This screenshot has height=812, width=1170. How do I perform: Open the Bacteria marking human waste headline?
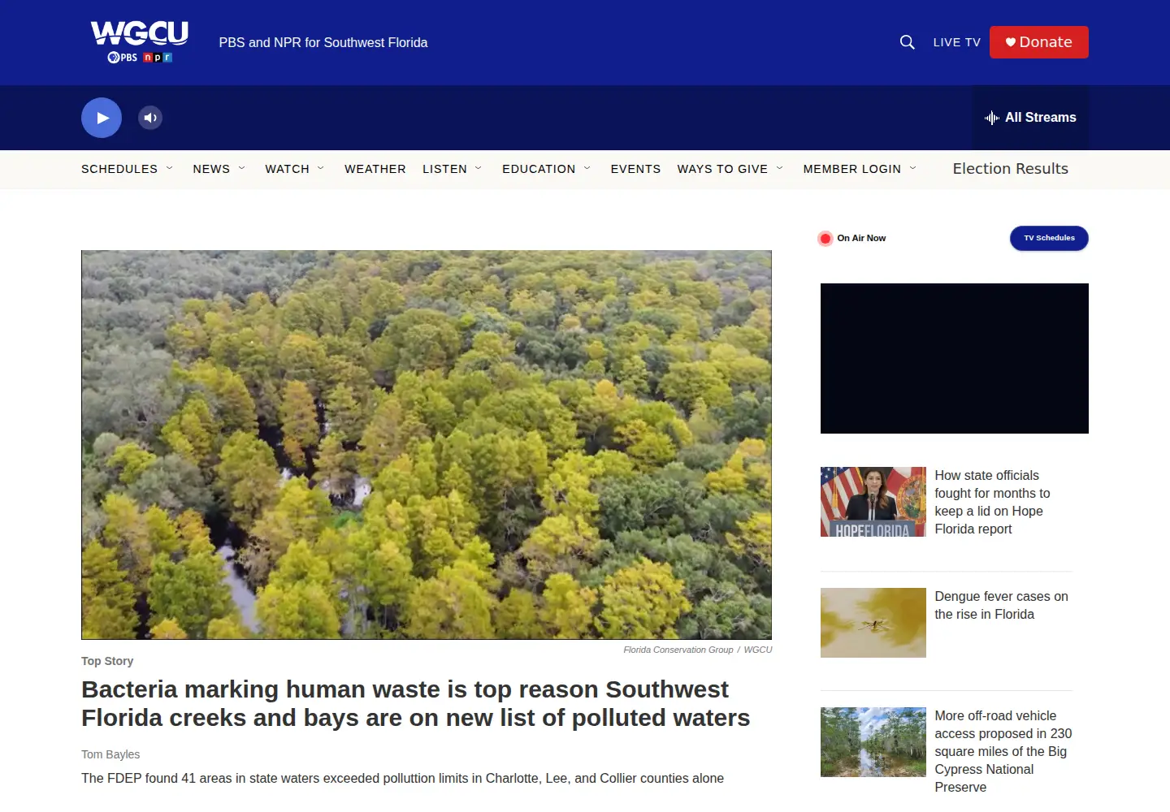(415, 703)
